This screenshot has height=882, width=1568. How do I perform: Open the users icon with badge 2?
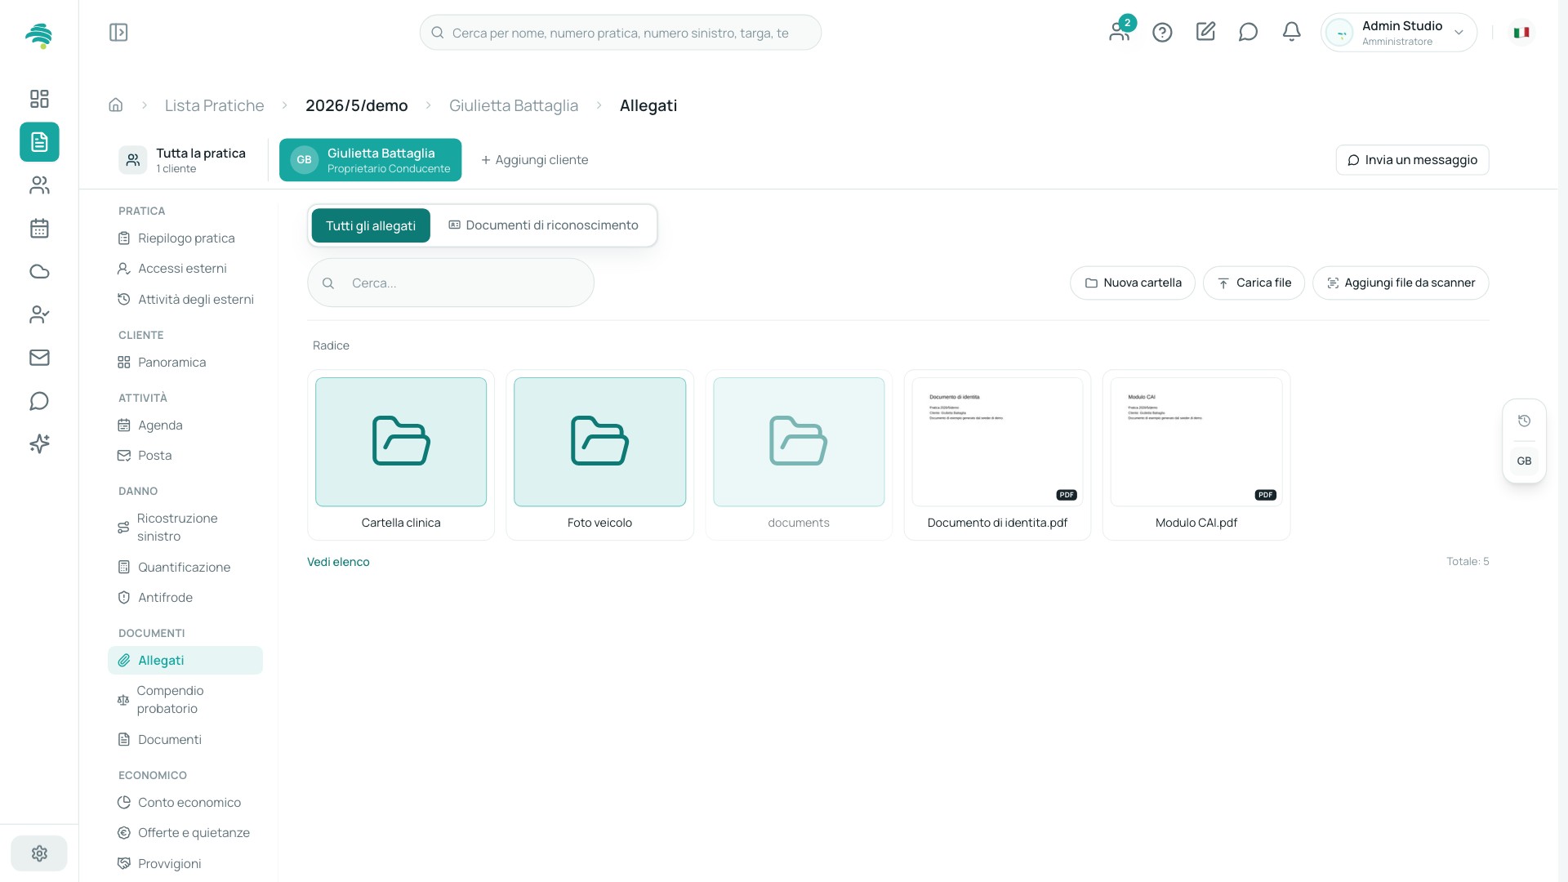(x=1120, y=31)
